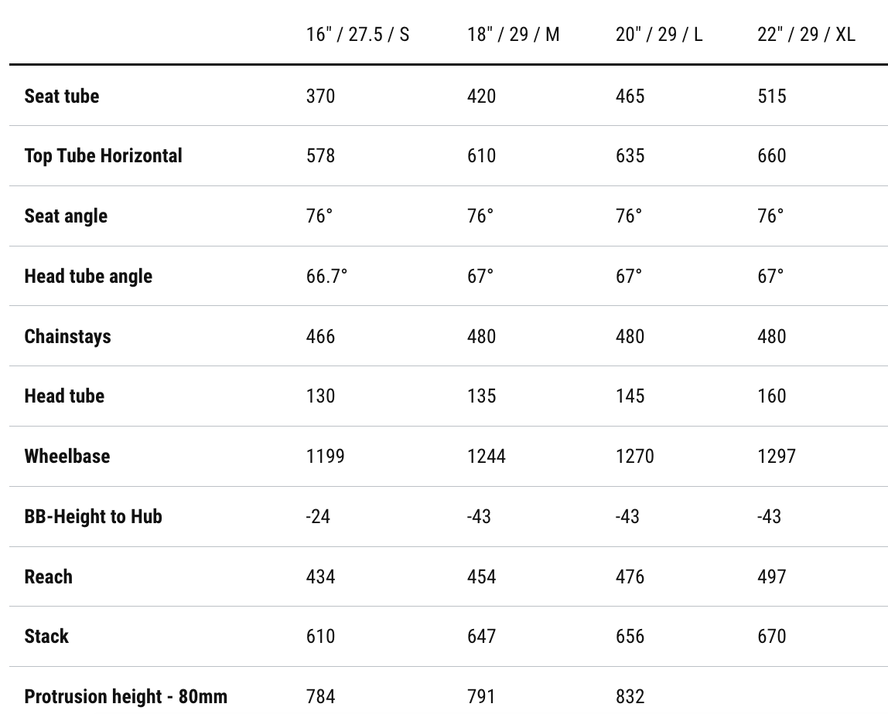The height and width of the screenshot is (714, 888).
Task: Select the 18" / 29 / M column header
Action: point(513,35)
